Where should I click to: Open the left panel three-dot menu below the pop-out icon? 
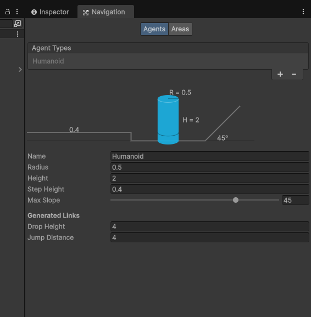[x=18, y=34]
